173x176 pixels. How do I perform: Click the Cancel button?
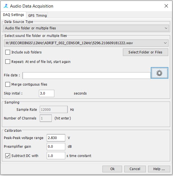[x=135, y=169]
